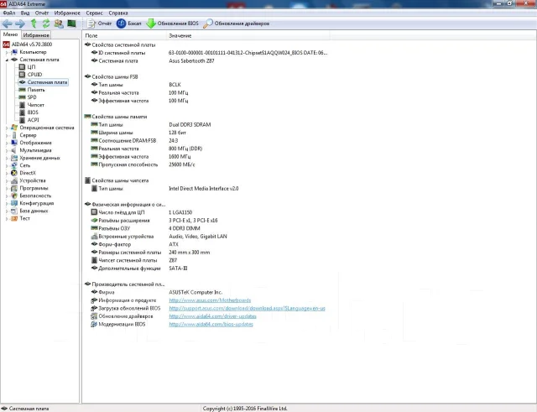Collapse the Системная плата parent node
This screenshot has width=537, height=412.
7,60
